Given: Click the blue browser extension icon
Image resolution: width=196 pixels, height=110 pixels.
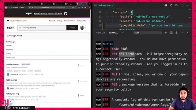Looking at the screenshot, I should [82, 7].
